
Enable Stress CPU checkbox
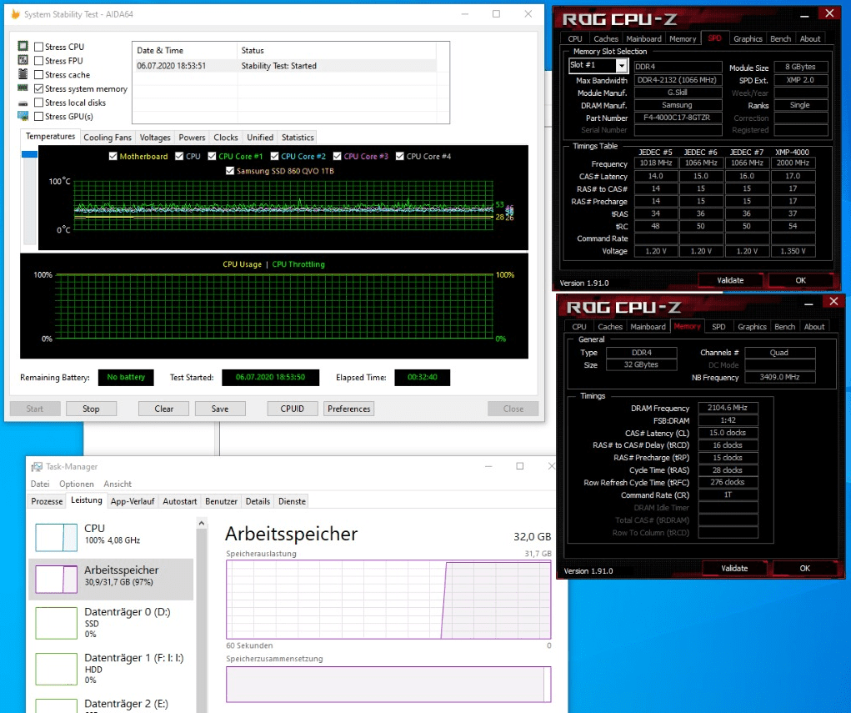(x=38, y=47)
